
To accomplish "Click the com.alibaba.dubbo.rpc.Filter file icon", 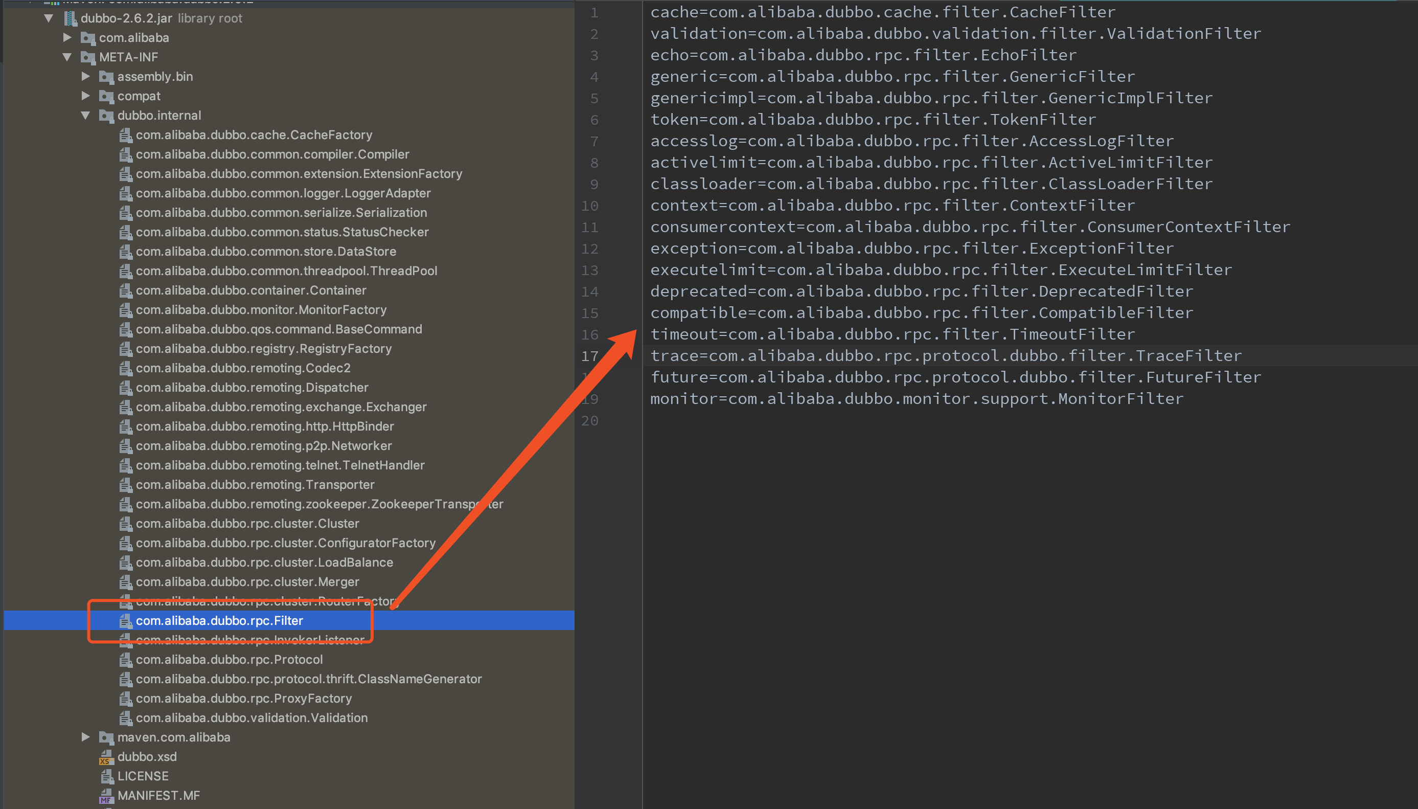I will click(126, 621).
